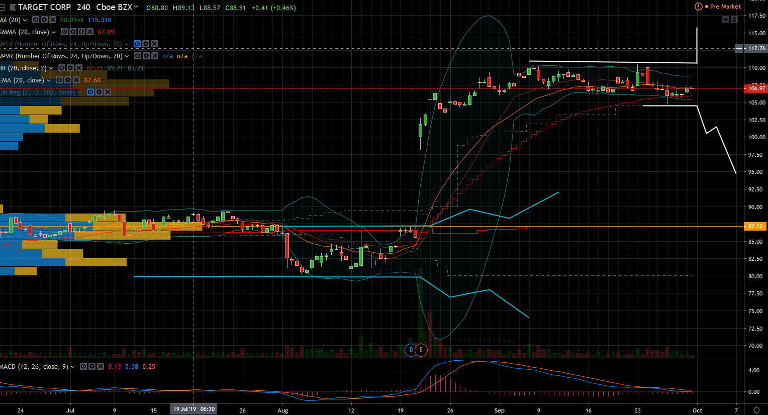Click the earnings 'E' event marker
This screenshot has width=768, height=415.
click(421, 350)
